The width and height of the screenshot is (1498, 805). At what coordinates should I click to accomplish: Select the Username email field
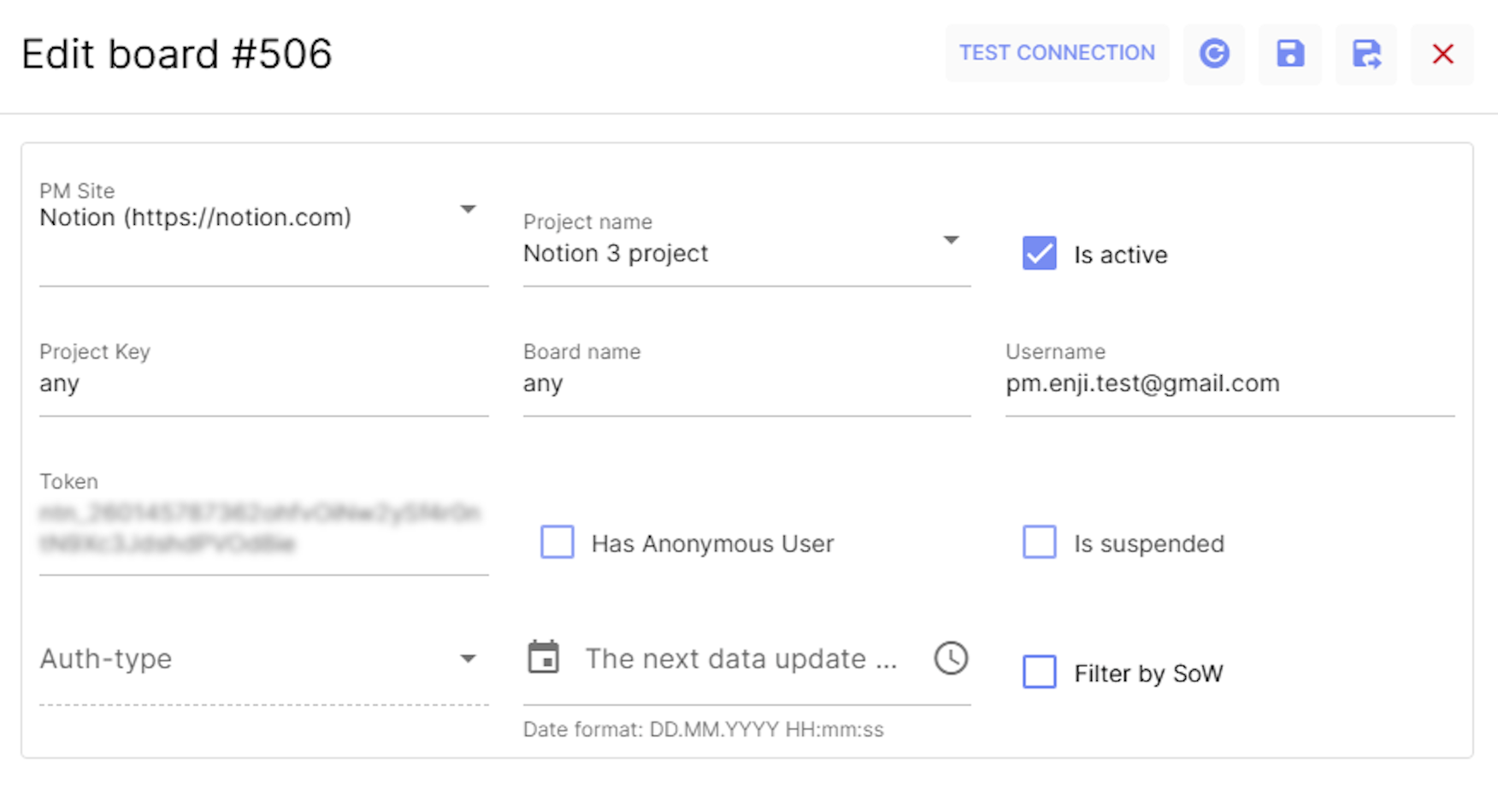(1230, 384)
